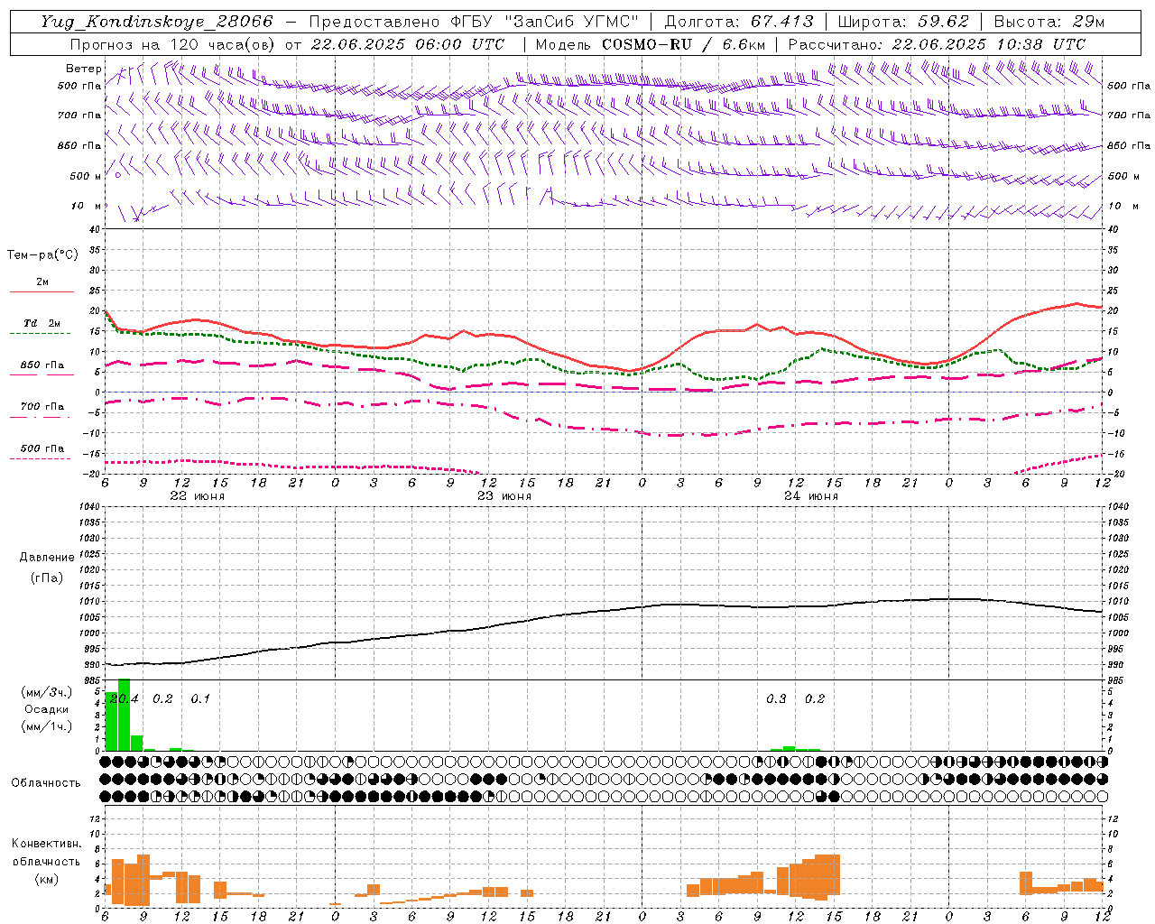Click the station name Yug_Kondinskoye_28066
1155x924 pixels.
coord(157,22)
